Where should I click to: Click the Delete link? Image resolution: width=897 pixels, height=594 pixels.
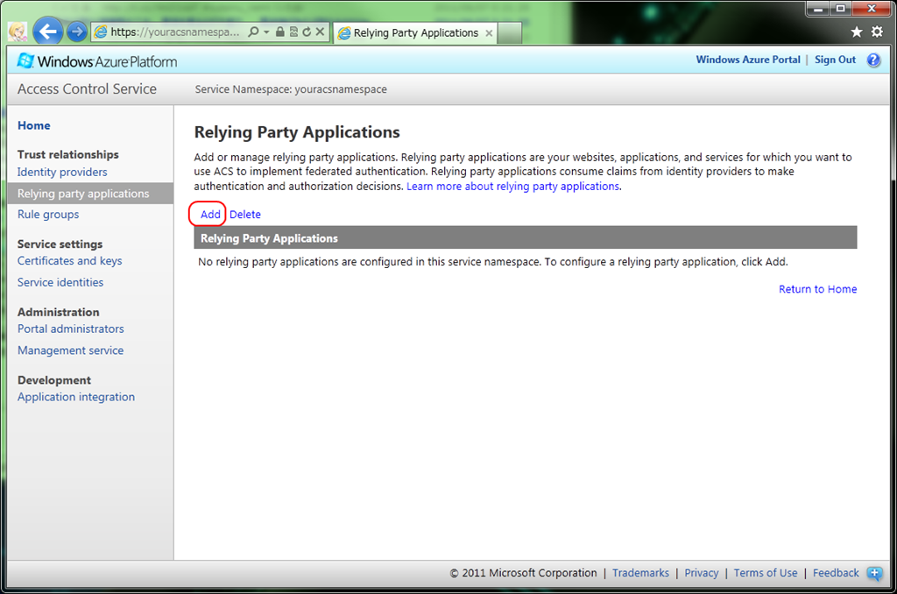(245, 215)
